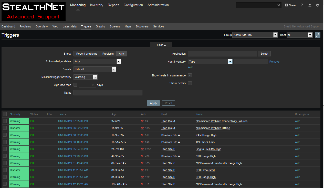Open the user profile icon
Viewport: 324px width, 188px height.
pyautogui.click(x=310, y=5)
